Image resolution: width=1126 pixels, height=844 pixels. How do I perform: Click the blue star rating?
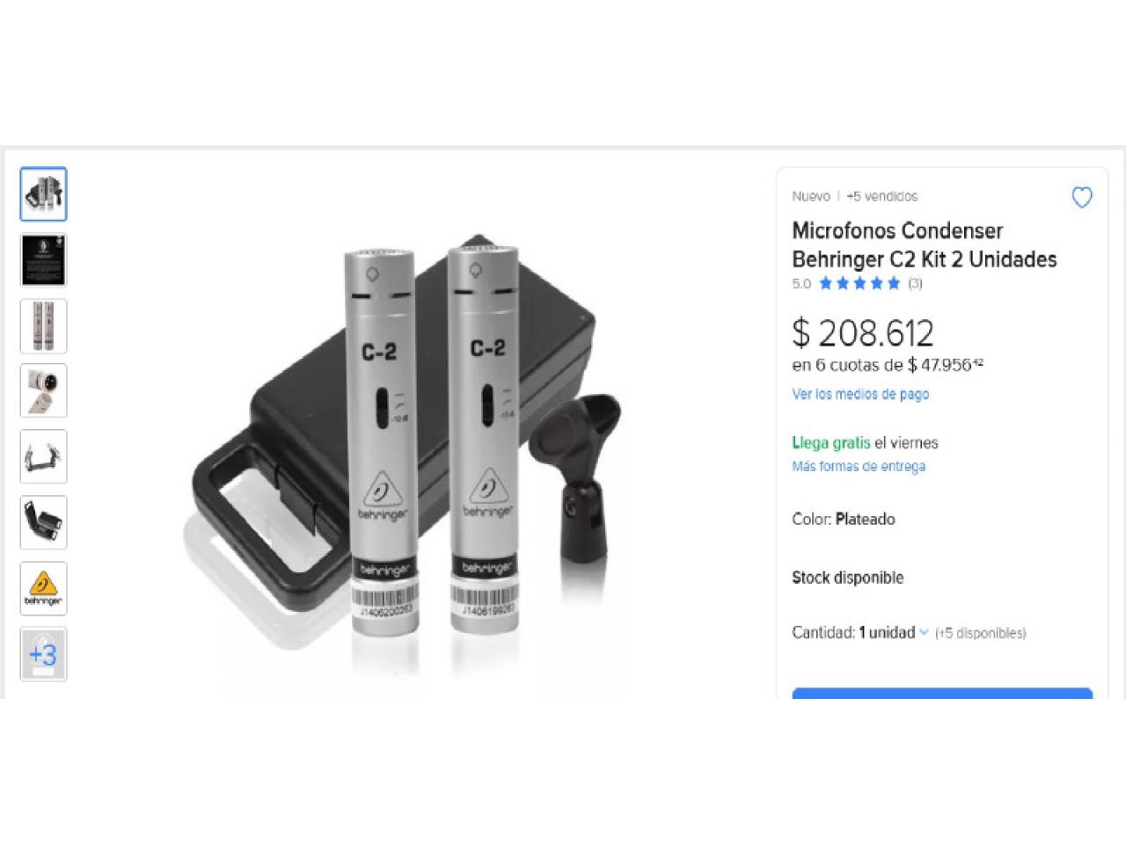pos(859,283)
